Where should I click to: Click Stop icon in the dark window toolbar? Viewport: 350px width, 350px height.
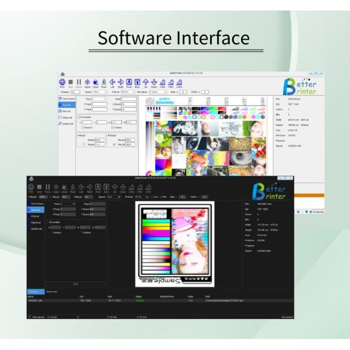tap(40, 187)
